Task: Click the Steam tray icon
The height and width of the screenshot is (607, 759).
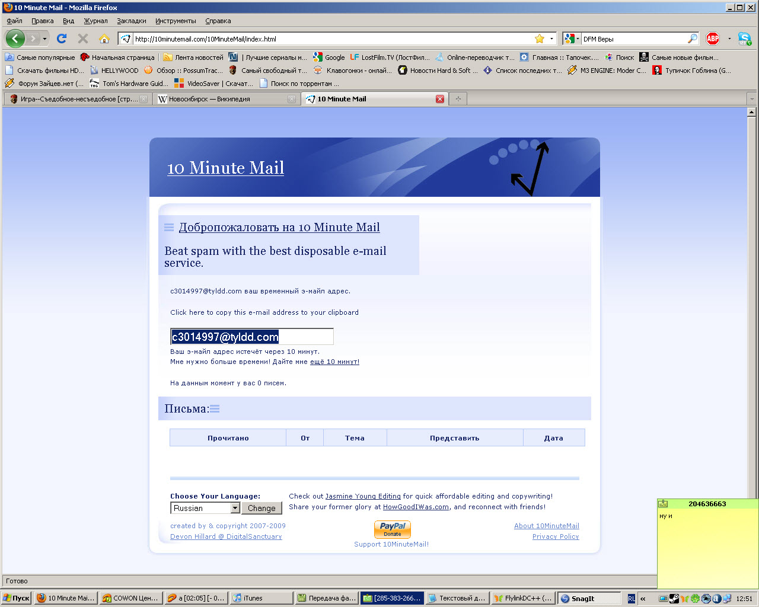Action: (674, 599)
